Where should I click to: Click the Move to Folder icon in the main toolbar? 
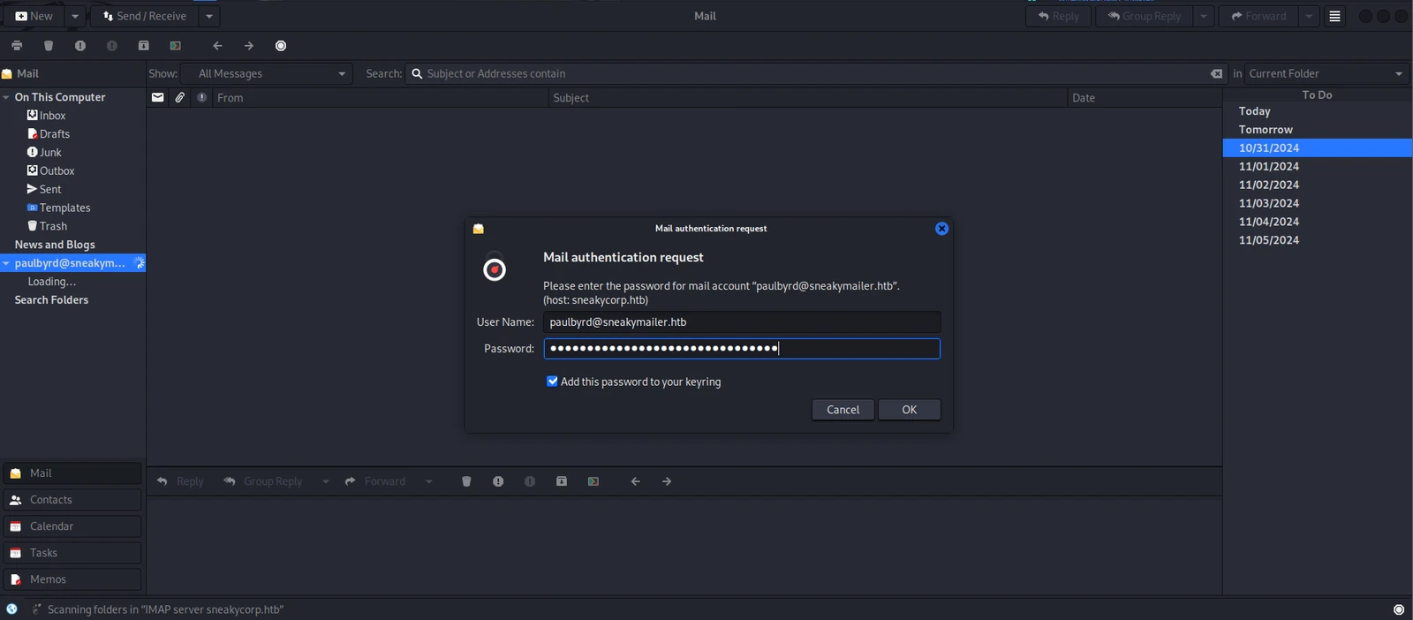(x=175, y=46)
